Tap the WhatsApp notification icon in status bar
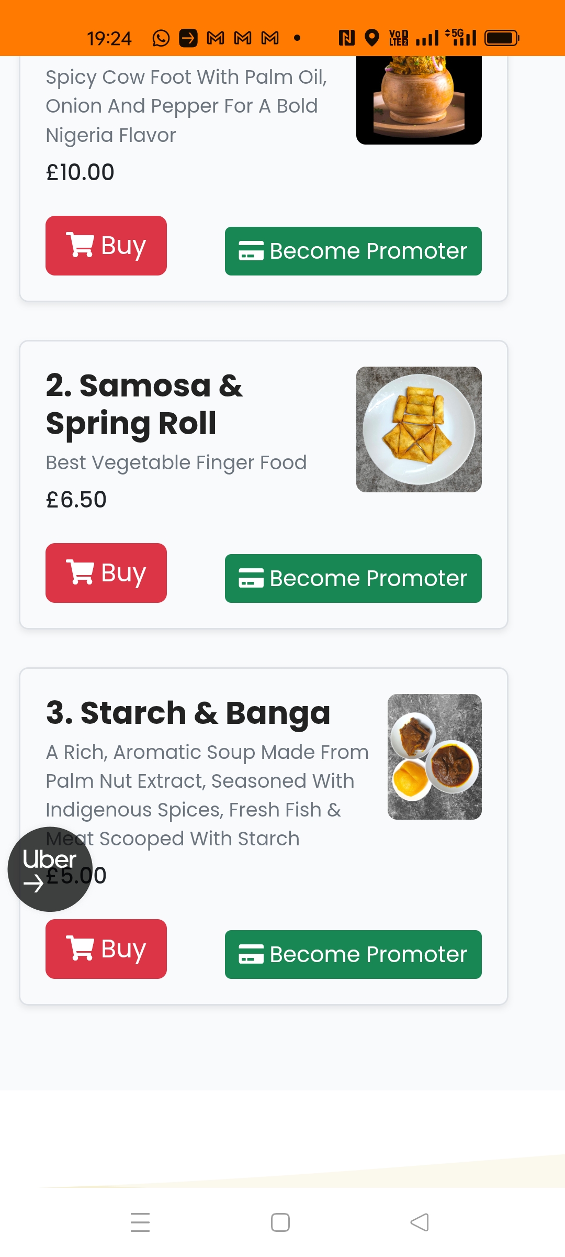This screenshot has height=1257, width=565. (161, 38)
